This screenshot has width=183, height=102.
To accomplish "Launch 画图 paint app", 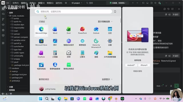I will pos(96,54).
